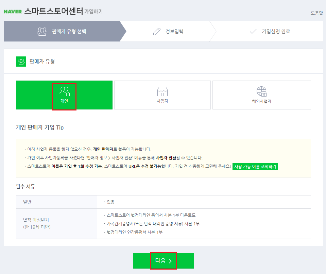Screen dimensions: 326x274
Task: Click the 다음 next button
Action: (164, 261)
